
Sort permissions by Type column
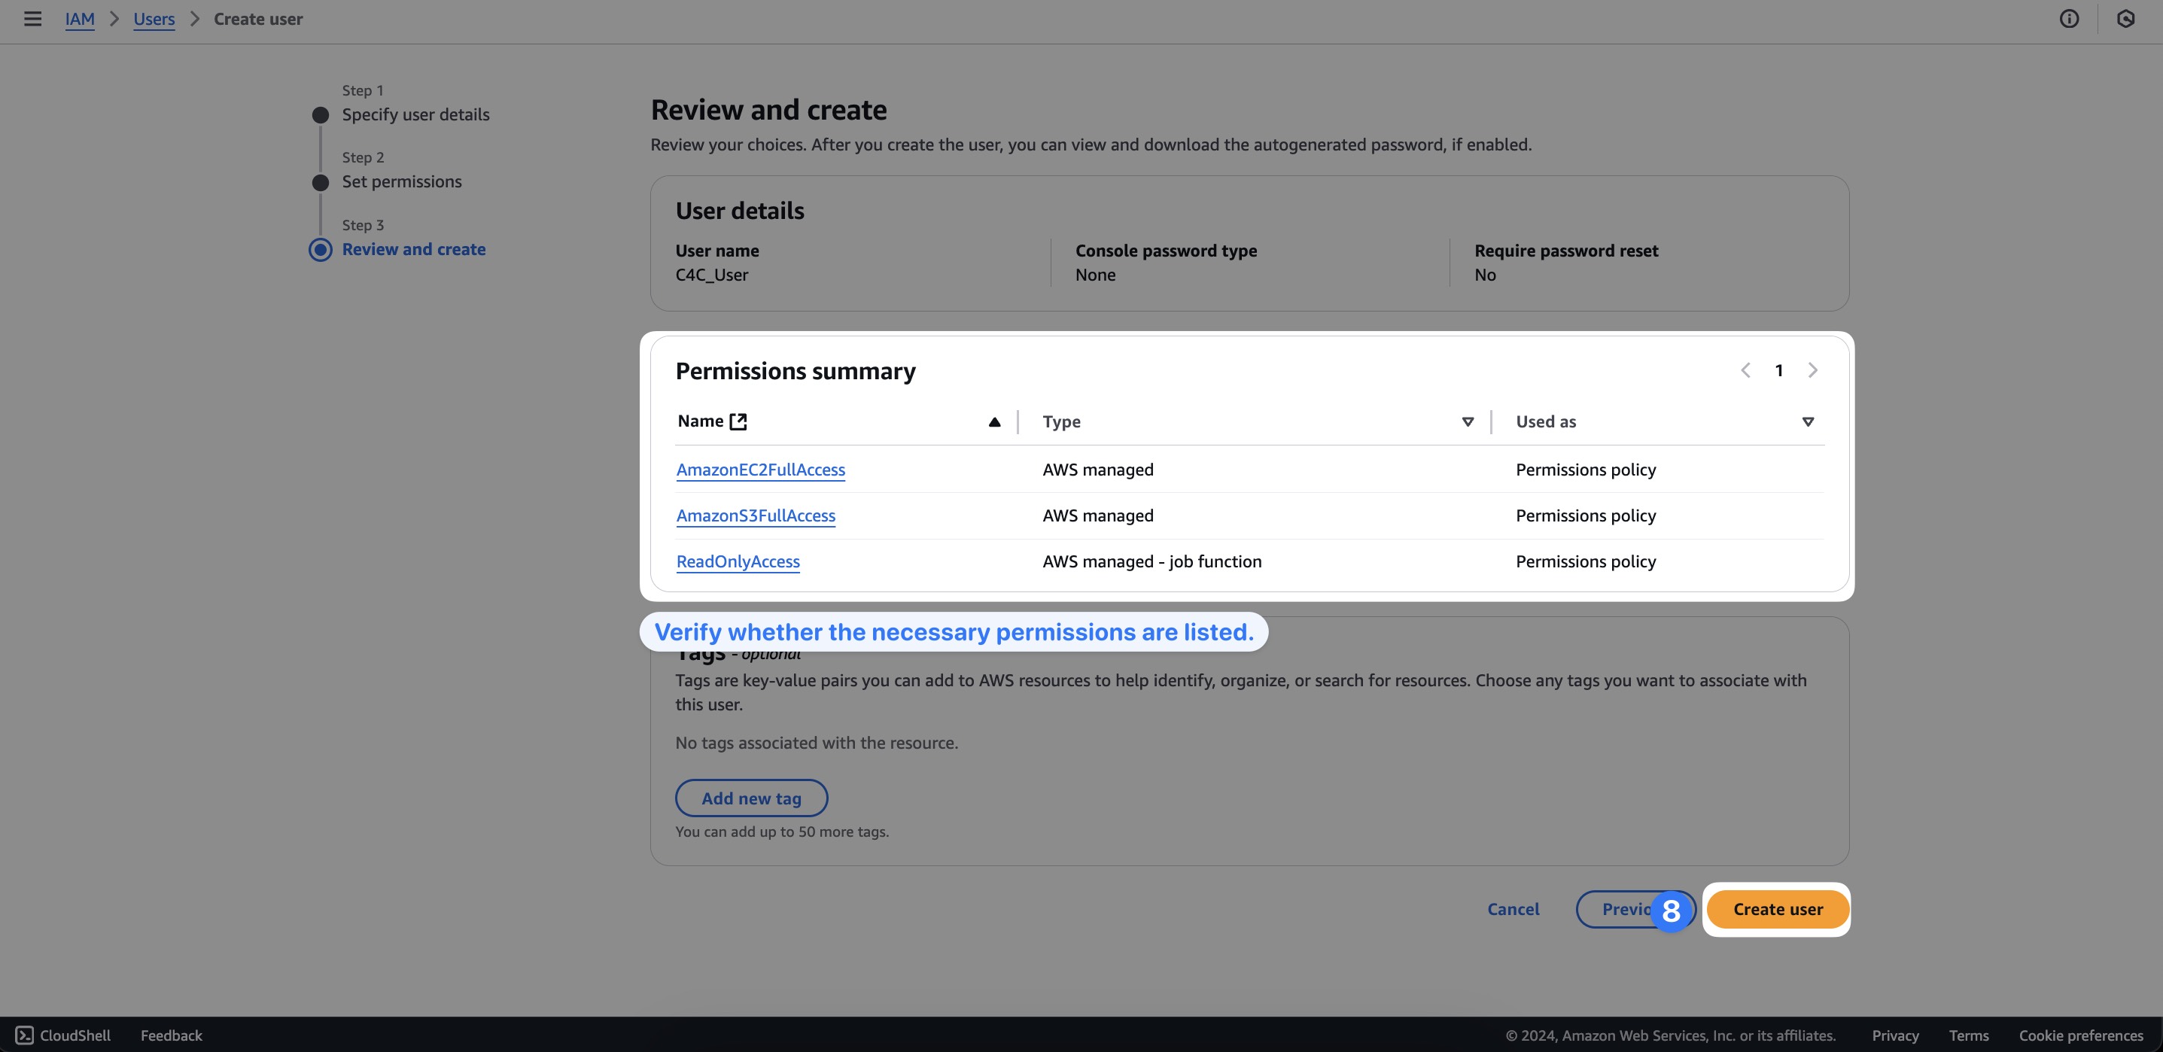[1468, 422]
